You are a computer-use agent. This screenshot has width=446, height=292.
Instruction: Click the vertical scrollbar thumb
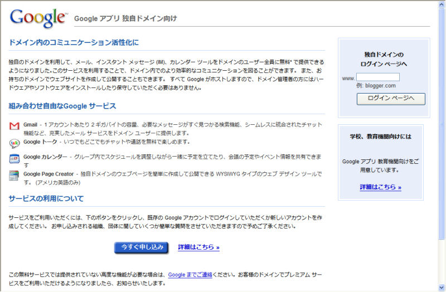coord(442,124)
